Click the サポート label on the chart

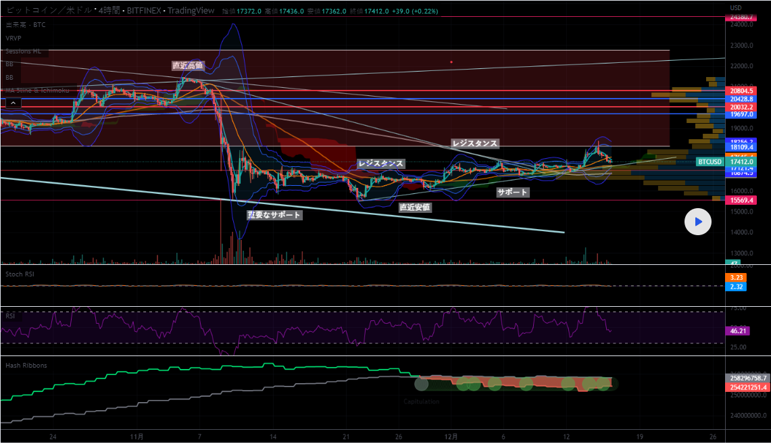coord(512,193)
